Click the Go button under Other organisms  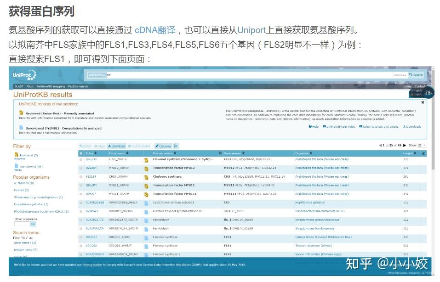[33, 224]
